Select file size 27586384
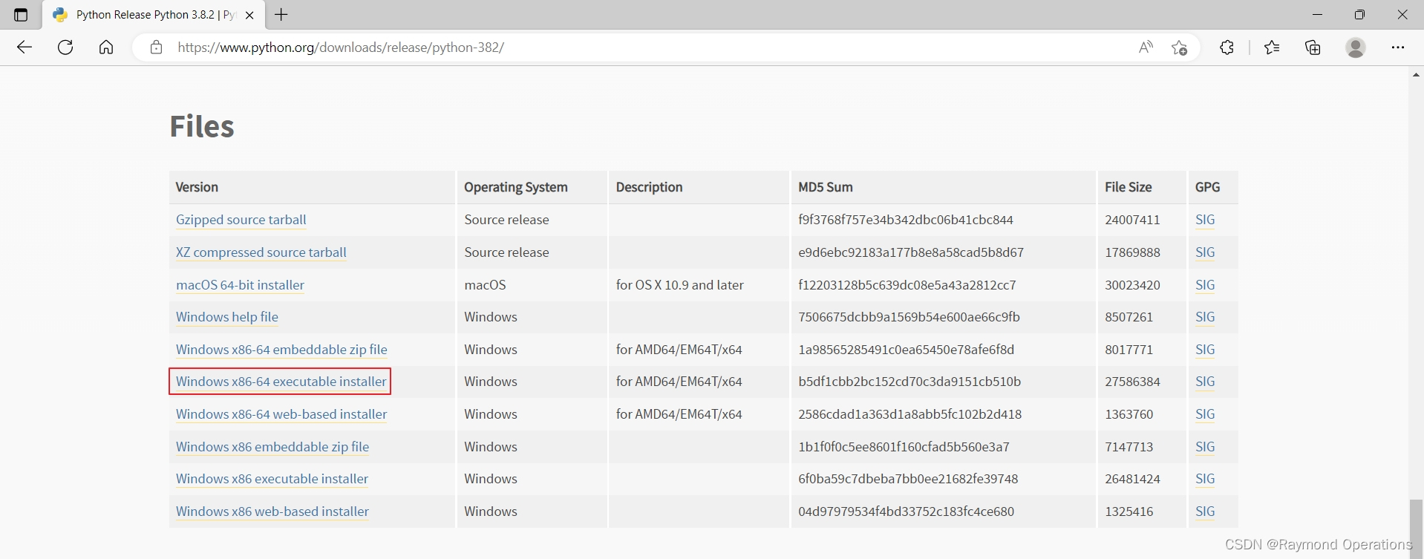Screen dimensions: 1424x559 coord(1132,382)
